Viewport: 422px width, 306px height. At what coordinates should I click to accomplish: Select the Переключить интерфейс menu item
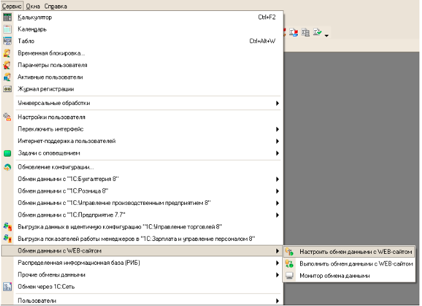coord(142,129)
